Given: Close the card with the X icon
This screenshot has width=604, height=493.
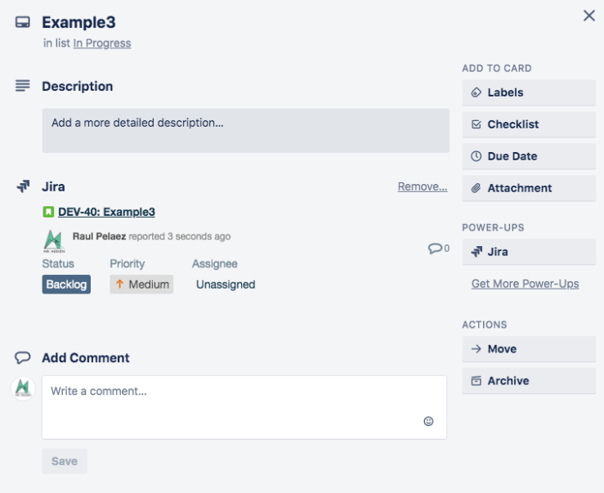Looking at the screenshot, I should 588,16.
